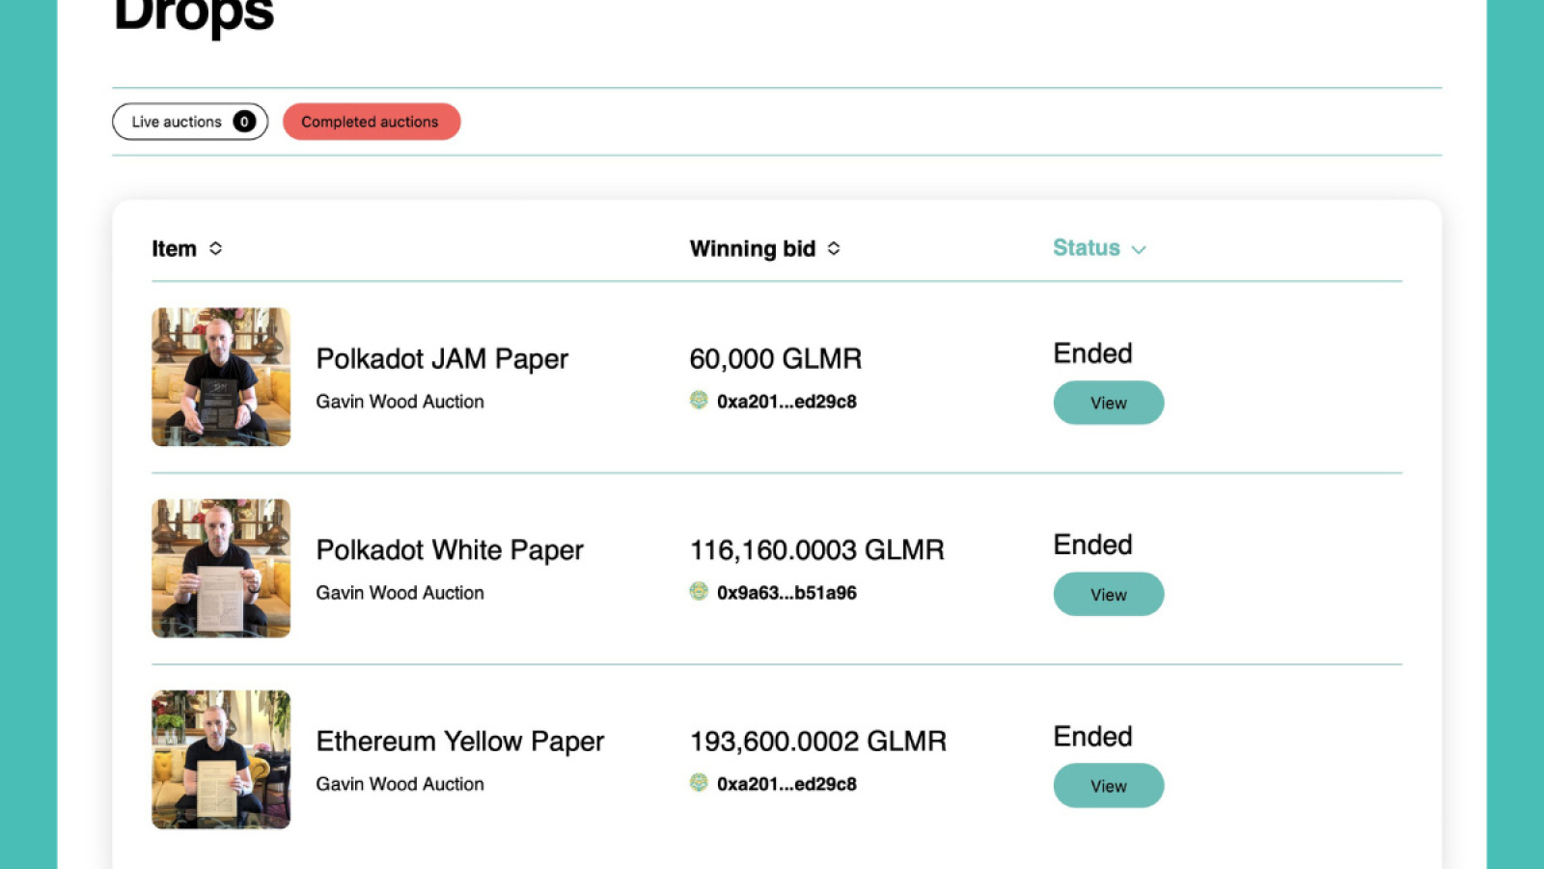Screen dimensions: 1544x869
Task: View the Polkadot White Paper auction
Action: tap(1109, 594)
